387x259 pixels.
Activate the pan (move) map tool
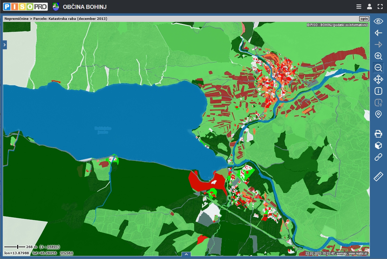tap(378, 79)
